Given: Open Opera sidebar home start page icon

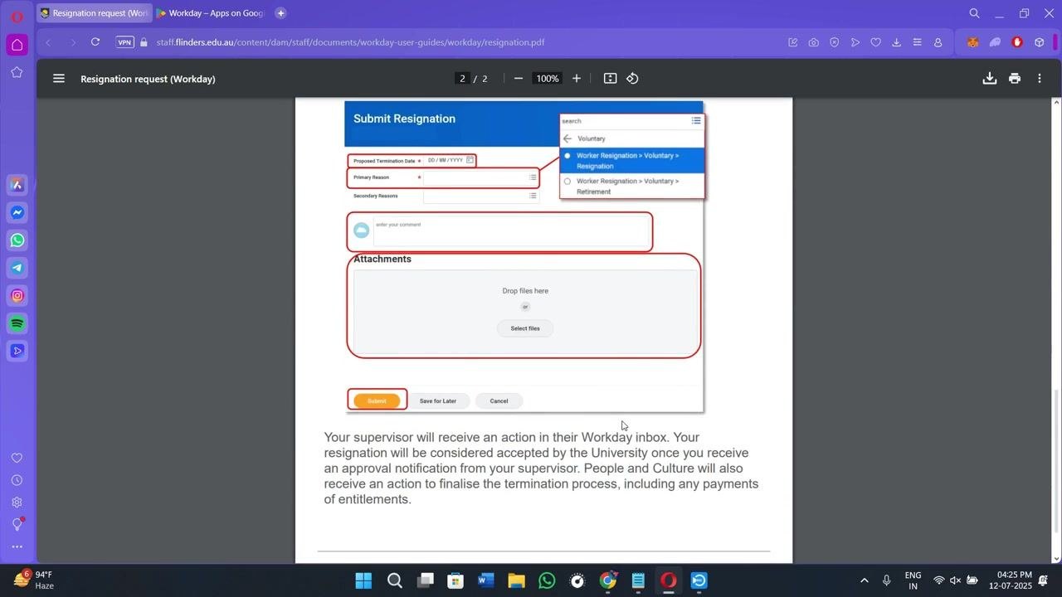Looking at the screenshot, I should point(17,45).
